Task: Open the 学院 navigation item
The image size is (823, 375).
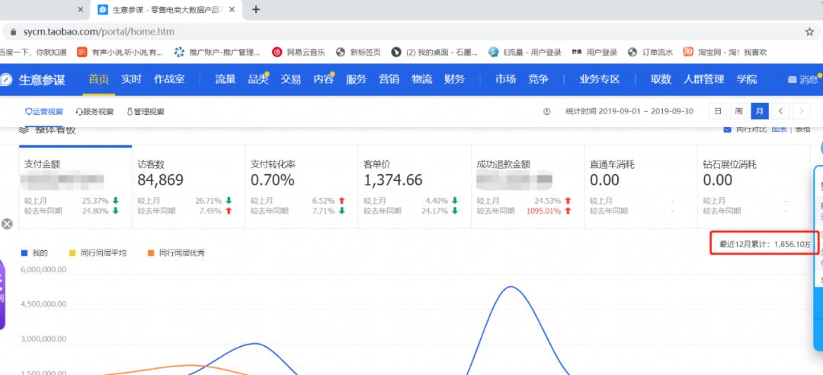Action: pyautogui.click(x=746, y=80)
